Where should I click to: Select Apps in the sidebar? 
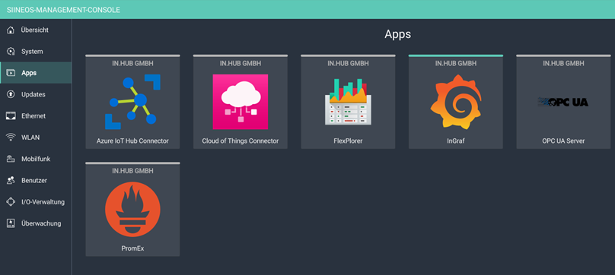pyautogui.click(x=36, y=73)
